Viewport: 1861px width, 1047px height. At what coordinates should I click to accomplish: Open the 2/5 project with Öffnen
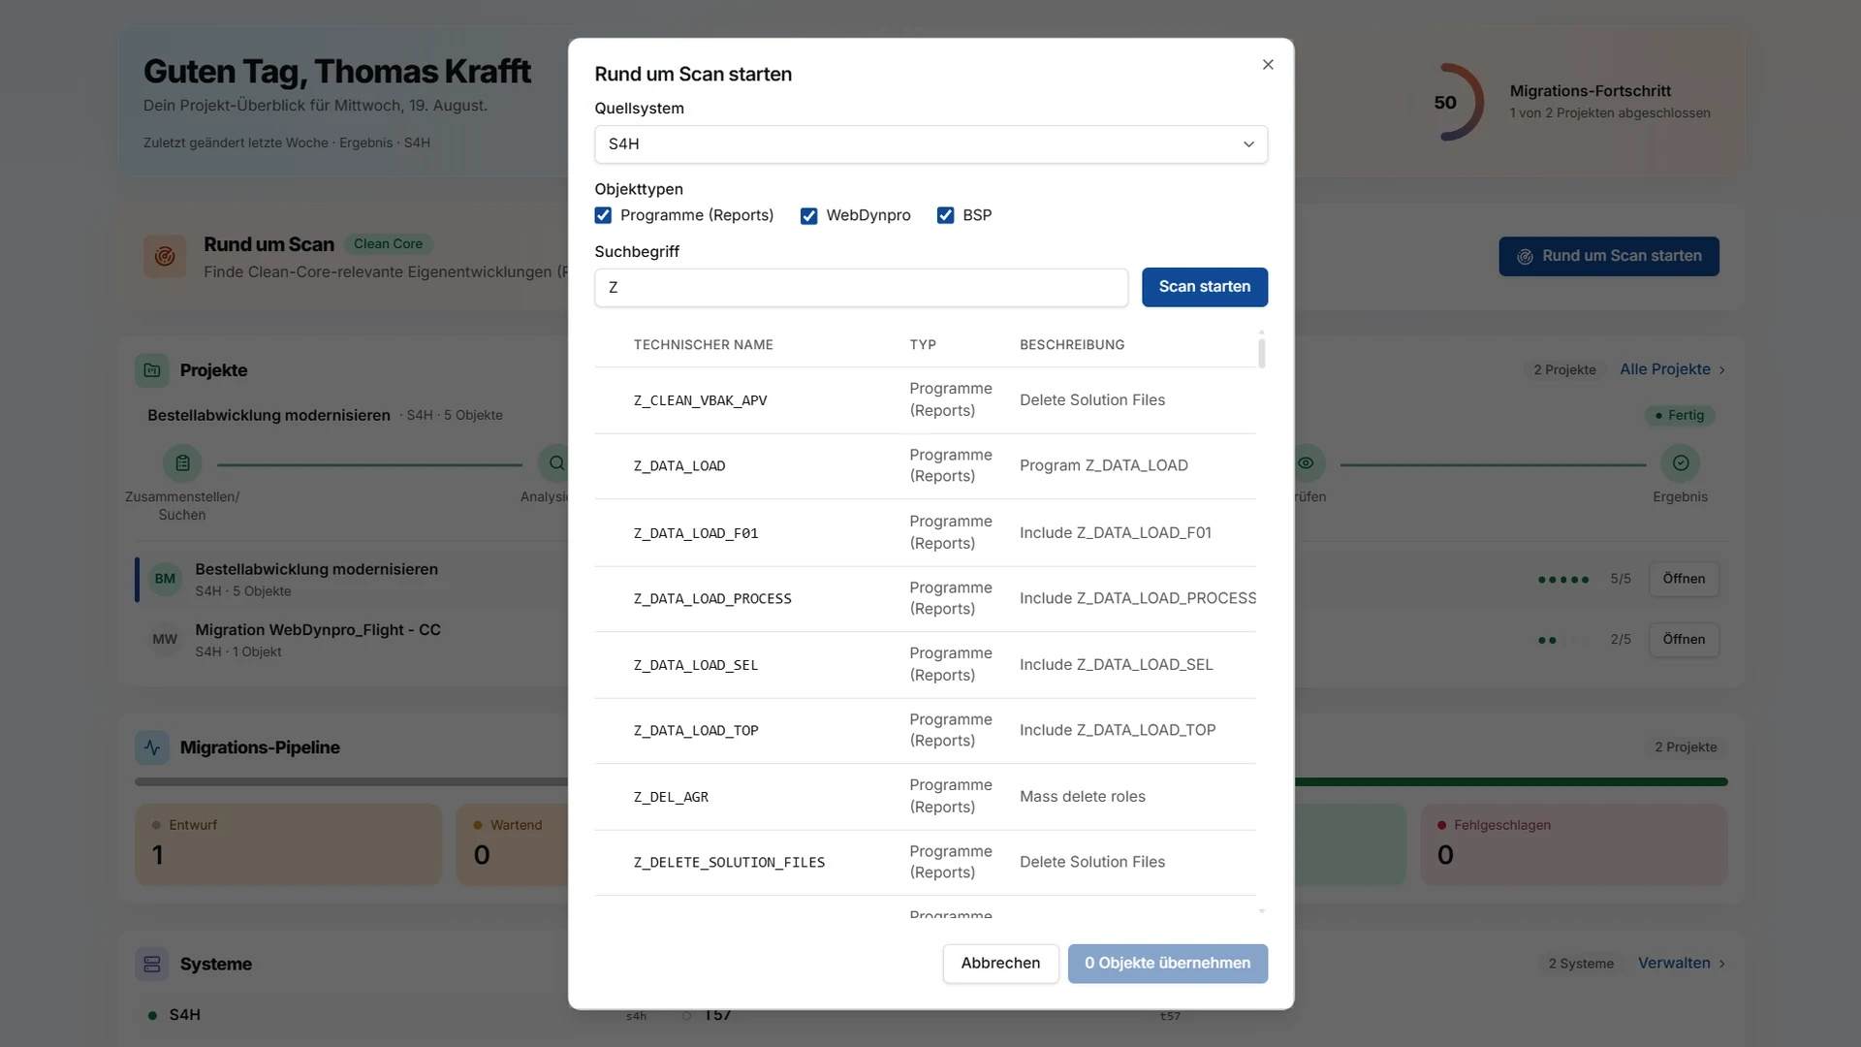coord(1684,640)
